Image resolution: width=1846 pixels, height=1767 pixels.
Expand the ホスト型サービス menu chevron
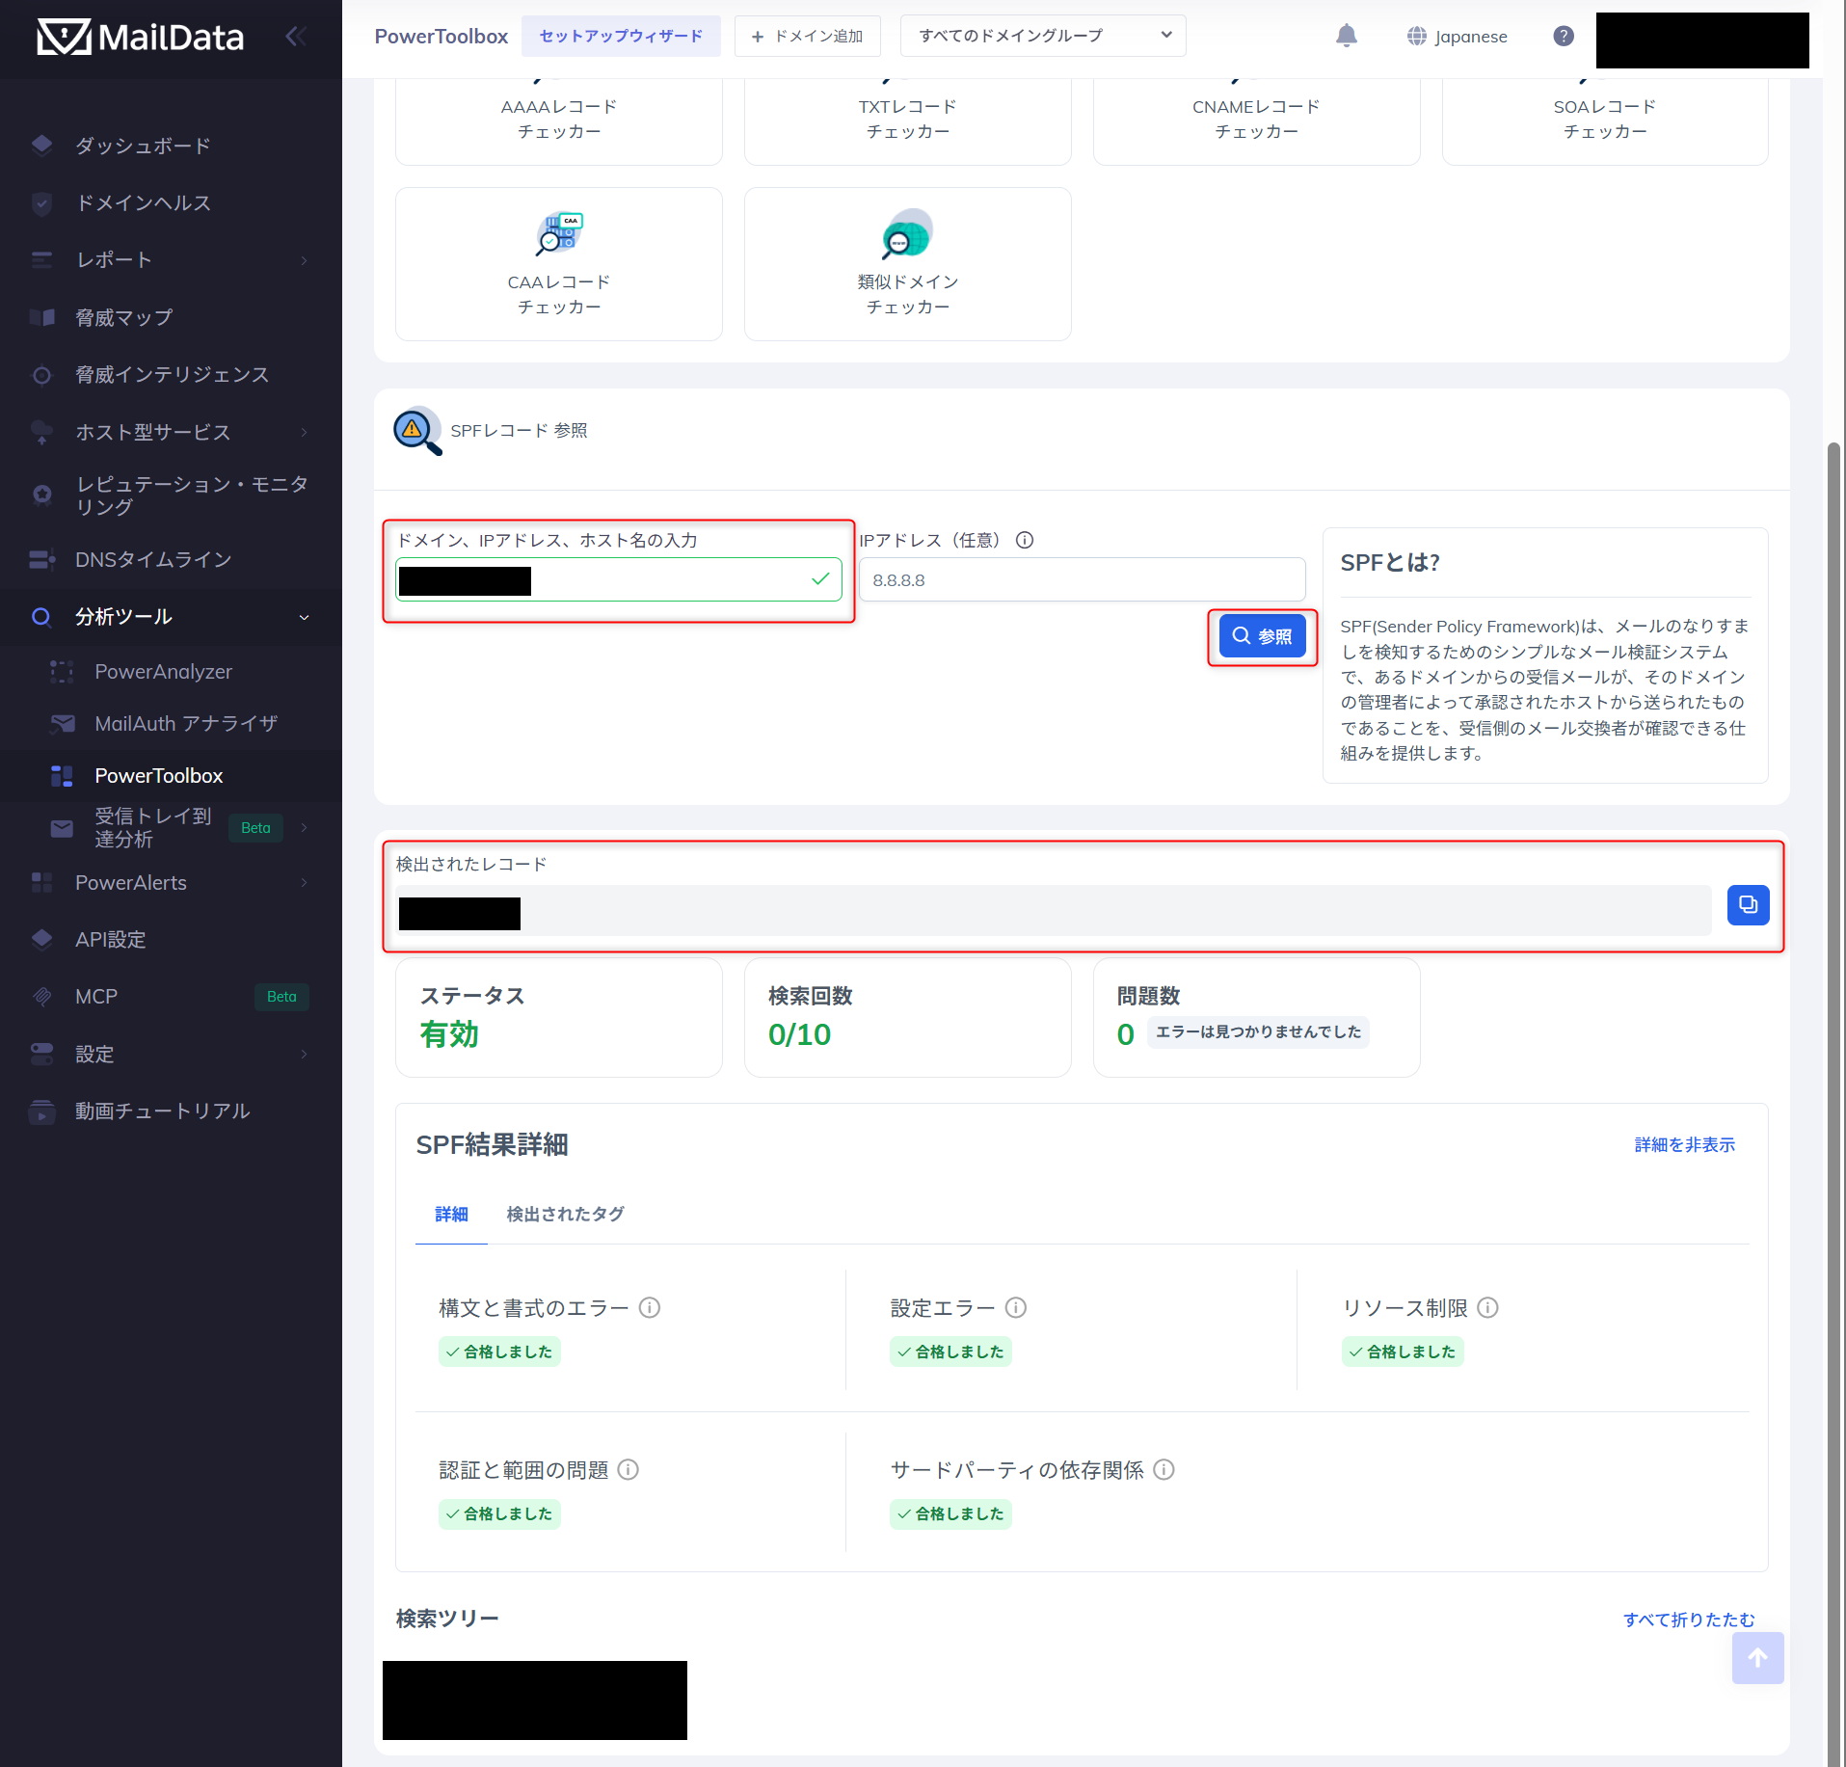click(305, 432)
